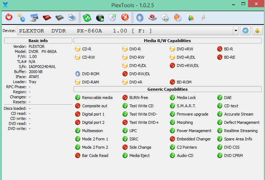Click the Basic info section header
The height and width of the screenshot is (180, 265).
(38, 41)
